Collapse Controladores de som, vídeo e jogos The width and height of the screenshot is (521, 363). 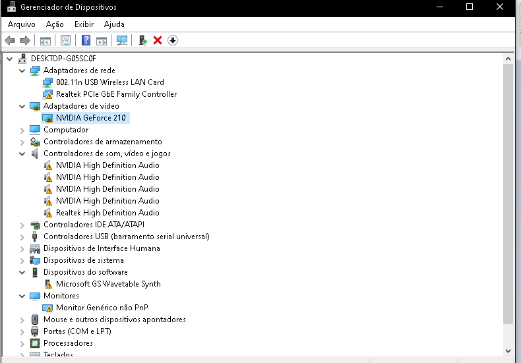(x=22, y=154)
